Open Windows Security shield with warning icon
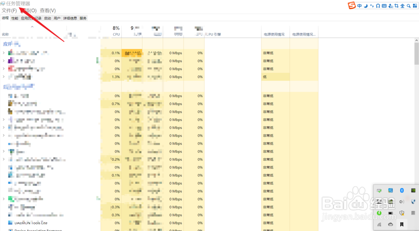This screenshot has width=419, height=231. (402, 213)
